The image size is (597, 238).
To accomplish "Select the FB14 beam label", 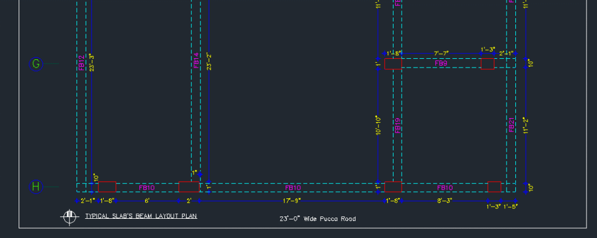I will (x=196, y=60).
